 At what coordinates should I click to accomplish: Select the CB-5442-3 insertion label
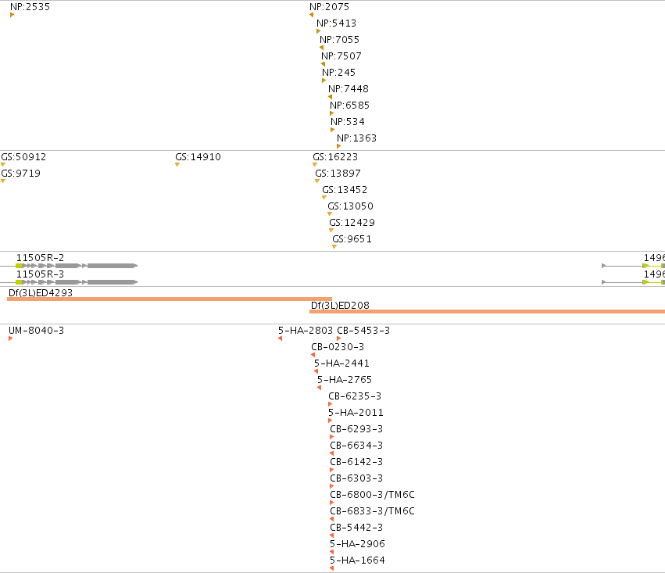click(356, 528)
